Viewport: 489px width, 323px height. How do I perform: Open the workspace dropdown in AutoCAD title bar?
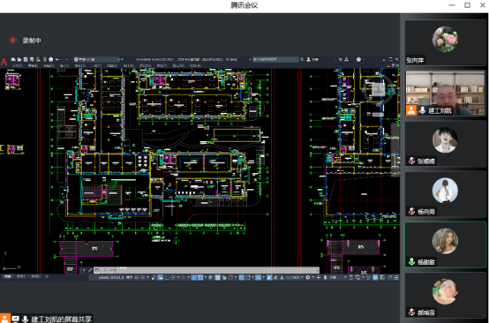pyautogui.click(x=97, y=59)
